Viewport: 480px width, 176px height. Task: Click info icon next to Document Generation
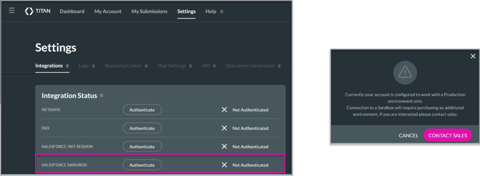pyautogui.click(x=279, y=66)
